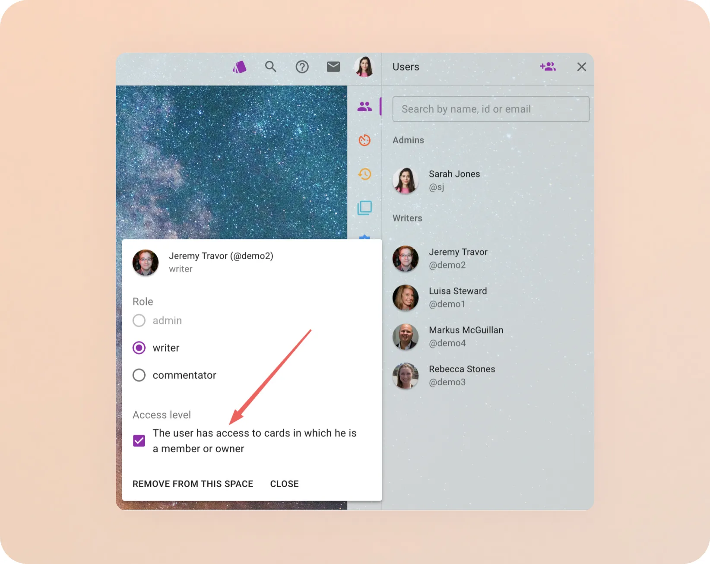Image resolution: width=710 pixels, height=564 pixels.
Task: Click the purple cards logo icon
Action: tap(240, 67)
